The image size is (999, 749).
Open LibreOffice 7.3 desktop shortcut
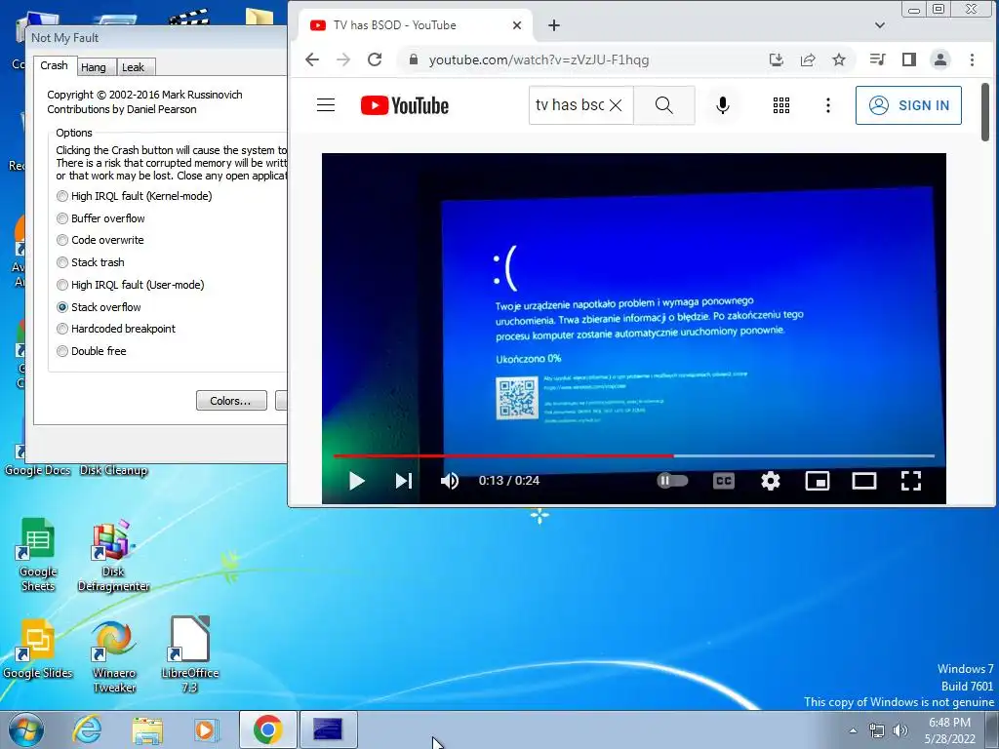click(190, 654)
